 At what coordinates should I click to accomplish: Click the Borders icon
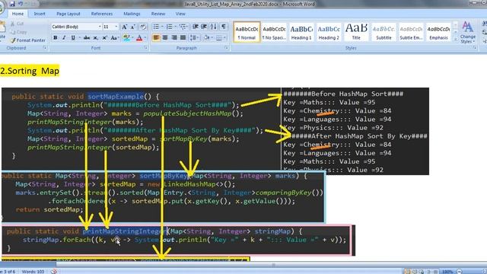click(219, 38)
